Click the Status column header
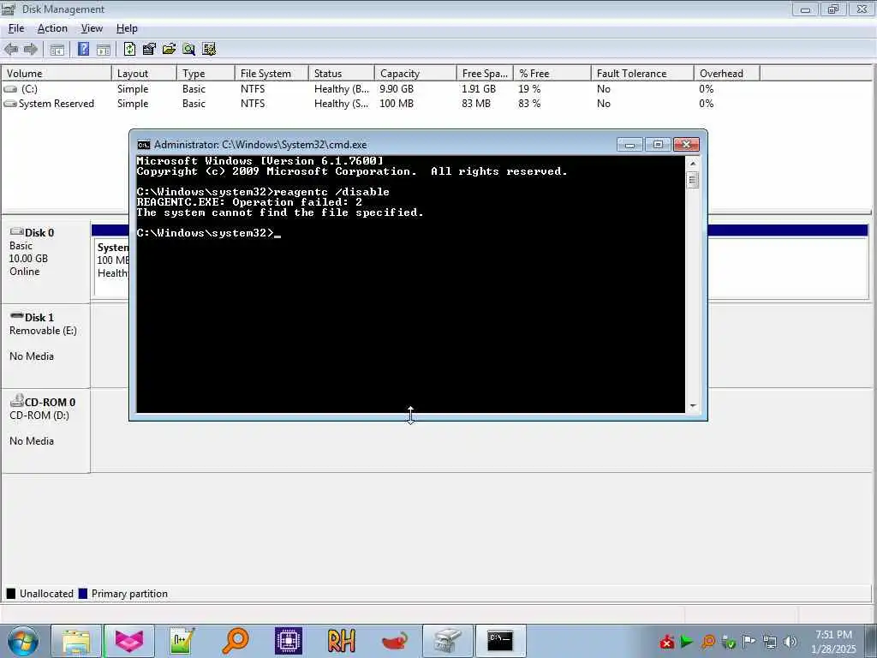The height and width of the screenshot is (658, 877). (341, 74)
